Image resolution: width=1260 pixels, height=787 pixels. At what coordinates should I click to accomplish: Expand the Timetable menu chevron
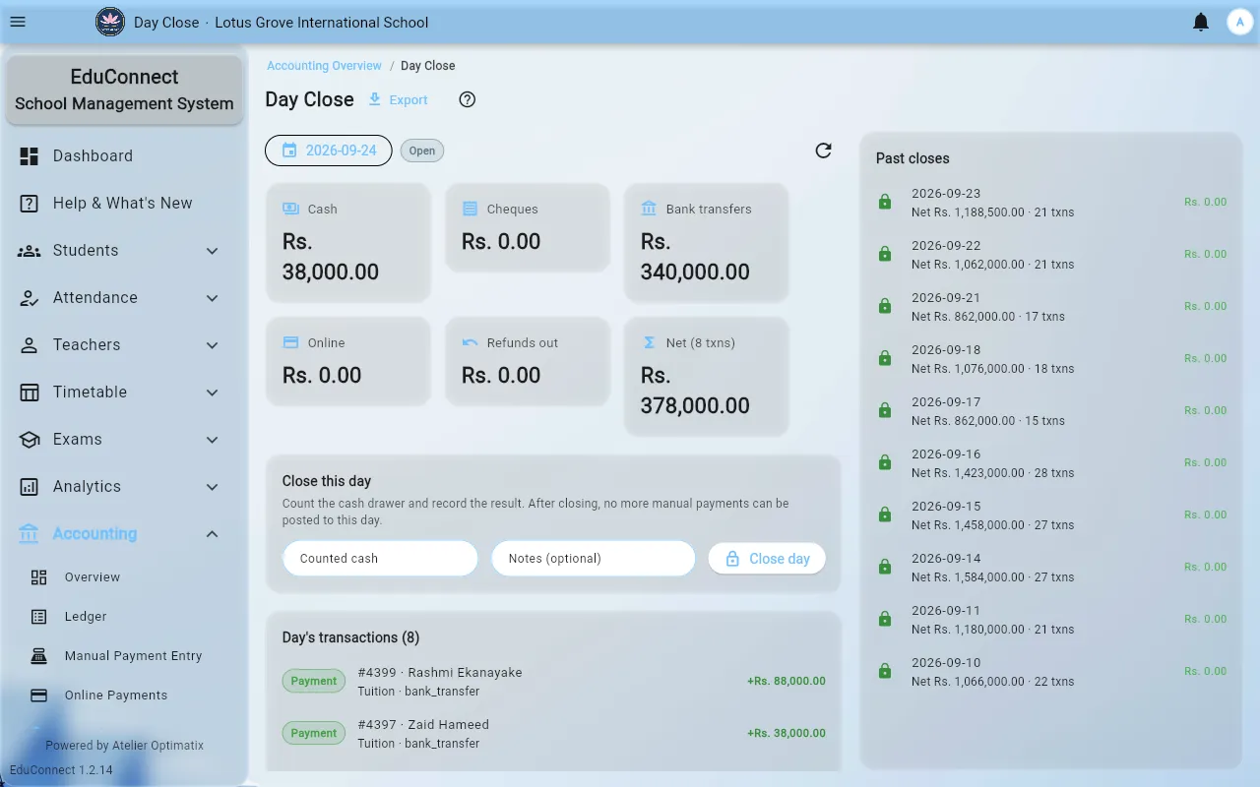[x=213, y=392]
